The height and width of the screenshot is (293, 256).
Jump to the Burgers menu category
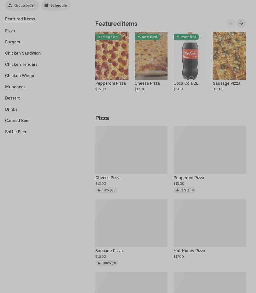coord(12,42)
